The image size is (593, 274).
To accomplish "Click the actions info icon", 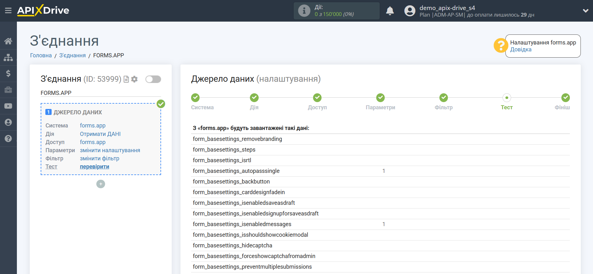I will 304,11.
